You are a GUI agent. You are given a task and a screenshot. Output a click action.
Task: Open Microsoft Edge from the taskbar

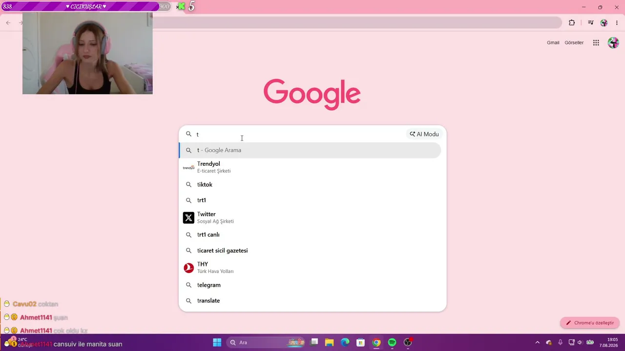tap(345, 342)
